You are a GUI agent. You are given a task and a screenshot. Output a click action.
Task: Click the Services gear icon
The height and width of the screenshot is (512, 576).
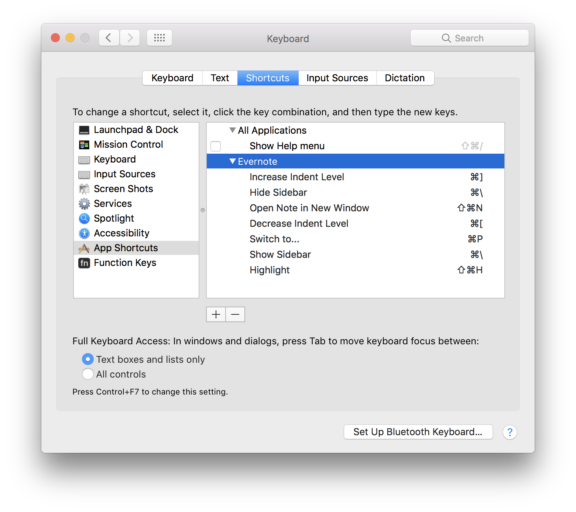(x=84, y=204)
